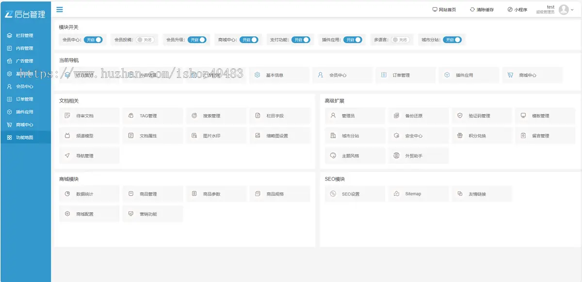Enable the 多语言 switch
Screen dimensions: 582x282
click(x=400, y=40)
